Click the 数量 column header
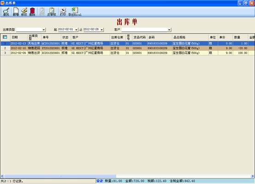The width and height of the screenshot is (255, 184). pos(241,37)
